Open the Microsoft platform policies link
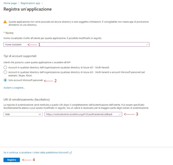The width and height of the screenshot is (173, 165). 36,153
